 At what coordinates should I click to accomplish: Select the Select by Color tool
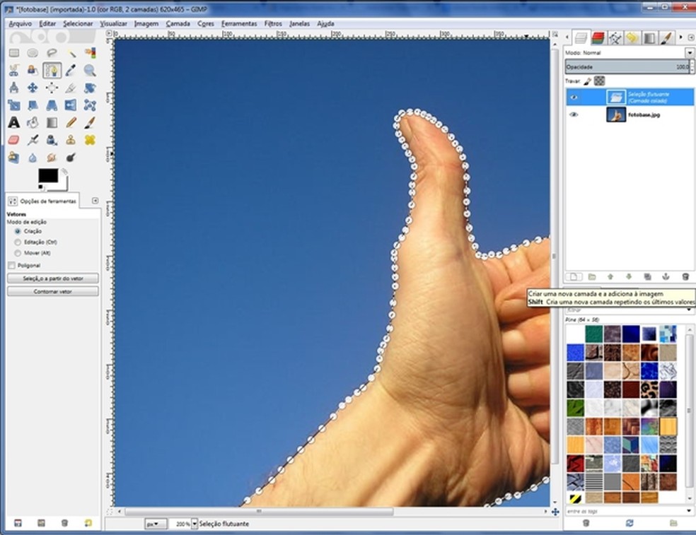coord(90,53)
